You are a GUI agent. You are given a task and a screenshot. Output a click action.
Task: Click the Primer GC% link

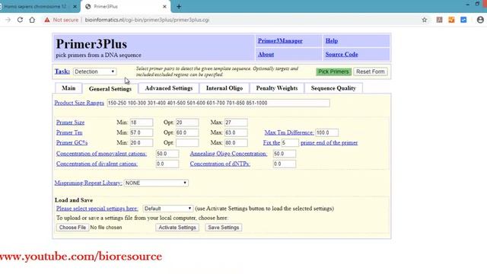tap(72, 143)
